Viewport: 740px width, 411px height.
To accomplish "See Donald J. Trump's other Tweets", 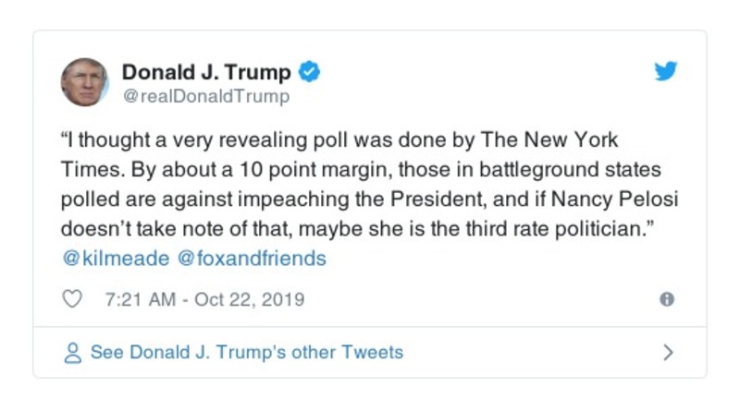I will 246,353.
